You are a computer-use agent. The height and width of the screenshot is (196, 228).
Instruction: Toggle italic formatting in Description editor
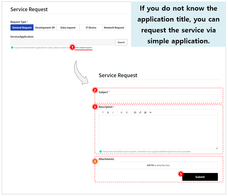pyautogui.click(x=113, y=112)
